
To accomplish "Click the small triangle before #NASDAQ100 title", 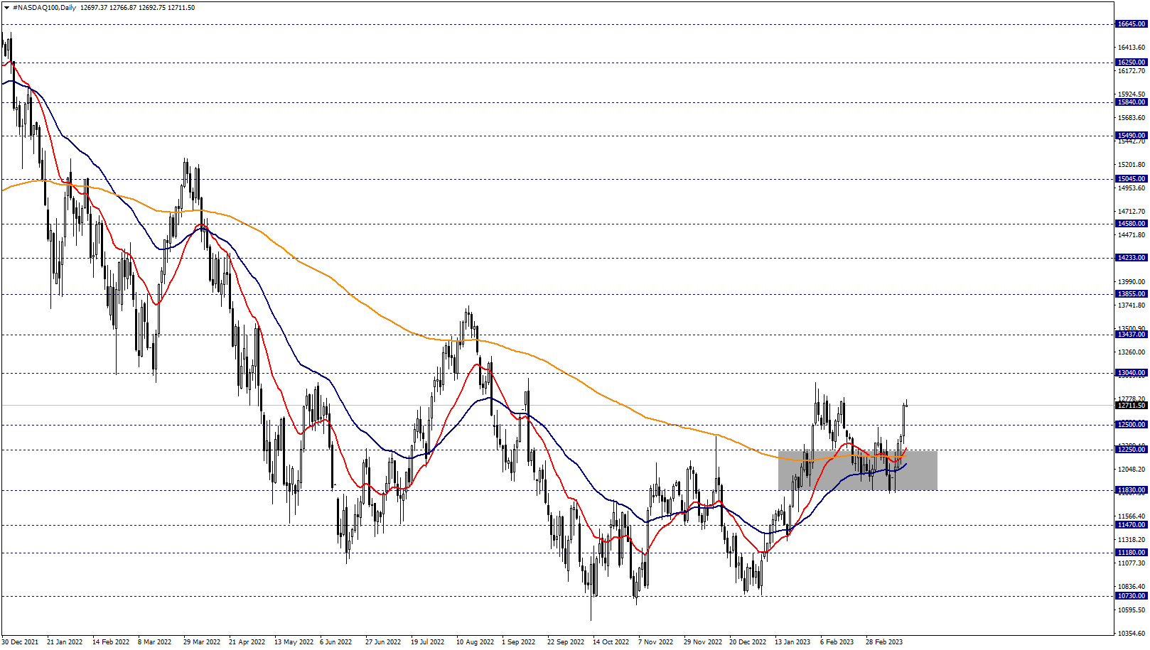I will [x=6, y=8].
